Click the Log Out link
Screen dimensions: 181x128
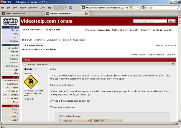[x=168, y=30]
